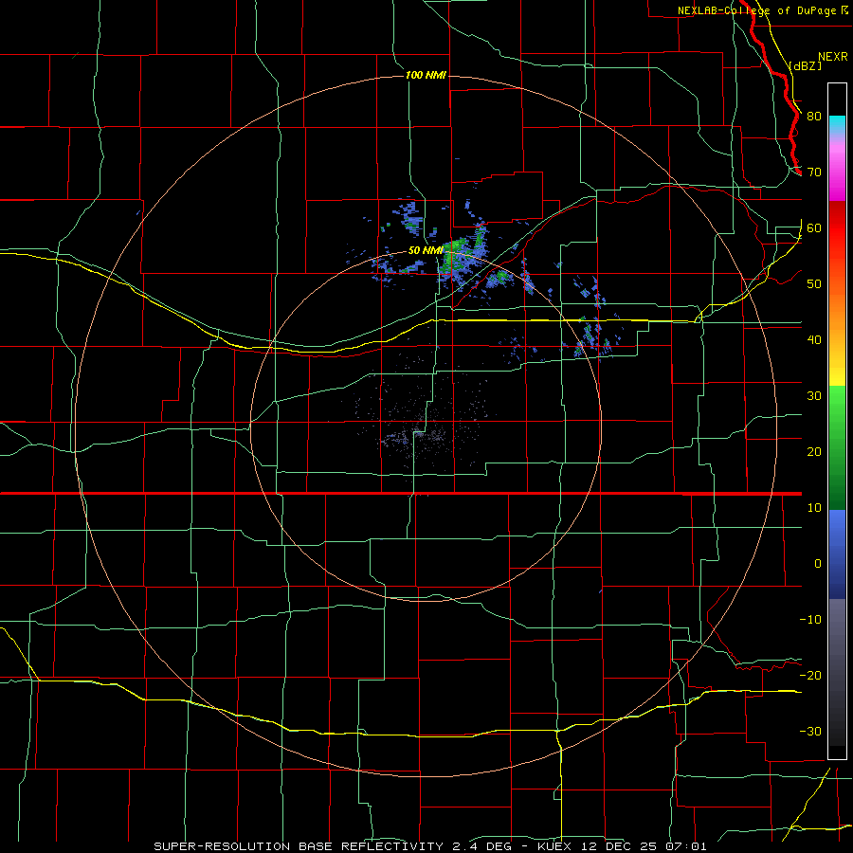Select the 10 value on the dBZ scale
Viewport: 853px width, 853px height.
(814, 508)
